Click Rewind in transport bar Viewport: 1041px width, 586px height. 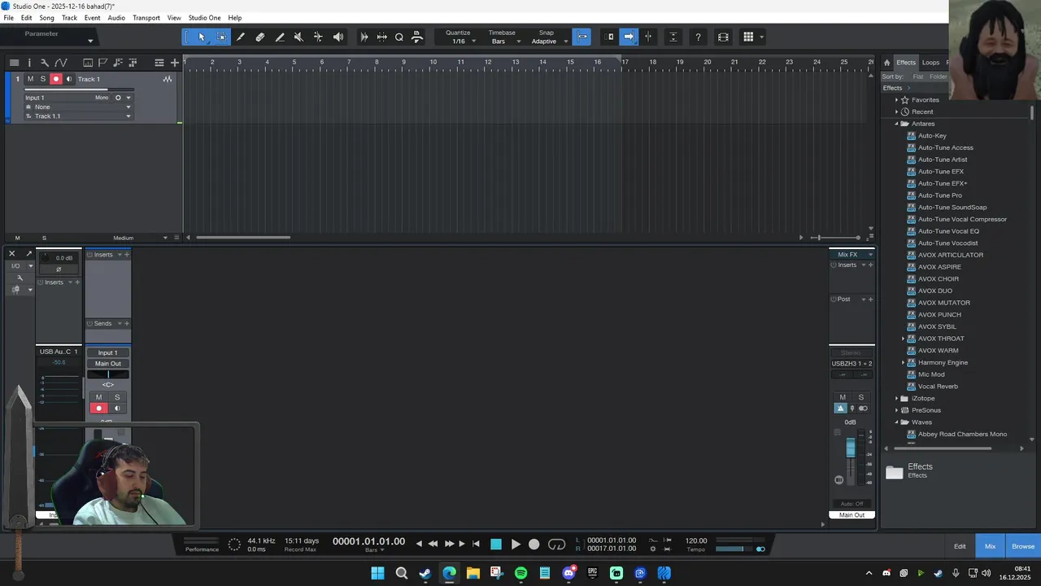(x=433, y=544)
